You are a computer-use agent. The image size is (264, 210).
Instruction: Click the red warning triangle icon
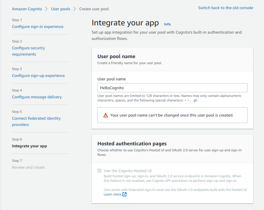coord(106,115)
